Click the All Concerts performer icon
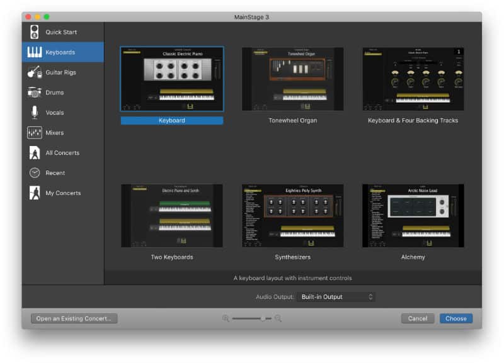Viewport: 504px width, 363px height. click(35, 153)
